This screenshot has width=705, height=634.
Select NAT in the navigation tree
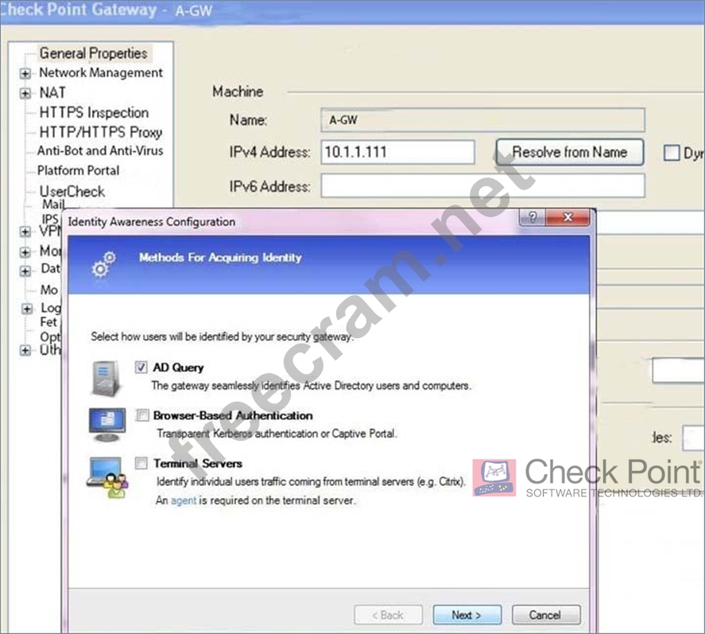pos(52,93)
